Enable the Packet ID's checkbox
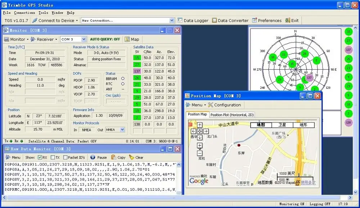Viewport: 360px width, 208px height. (x=65, y=158)
